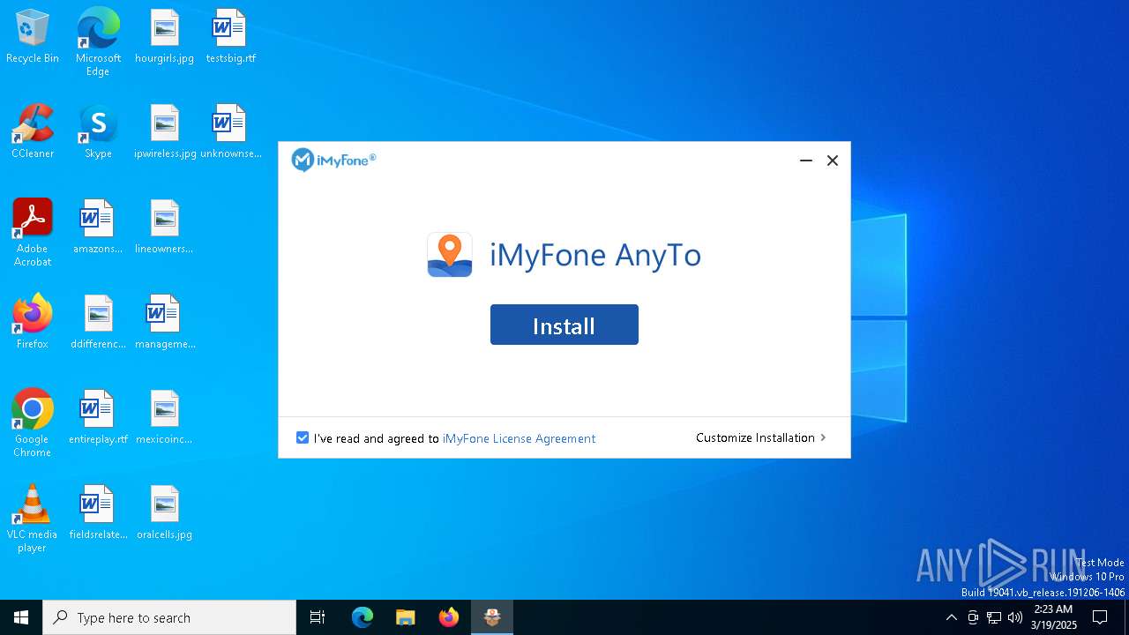Show hidden system tray icons
The image size is (1129, 635).
click(x=951, y=617)
